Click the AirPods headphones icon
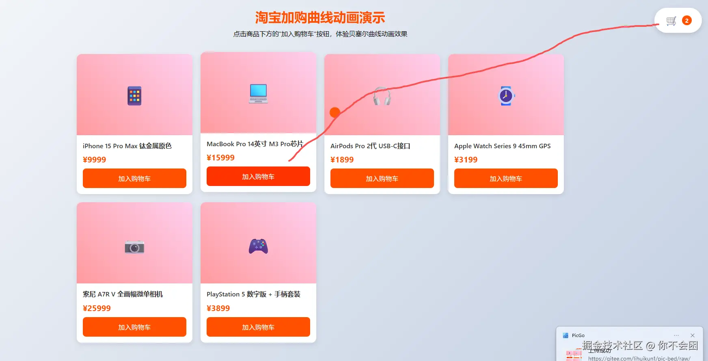Image resolution: width=708 pixels, height=361 pixels. pos(382,96)
